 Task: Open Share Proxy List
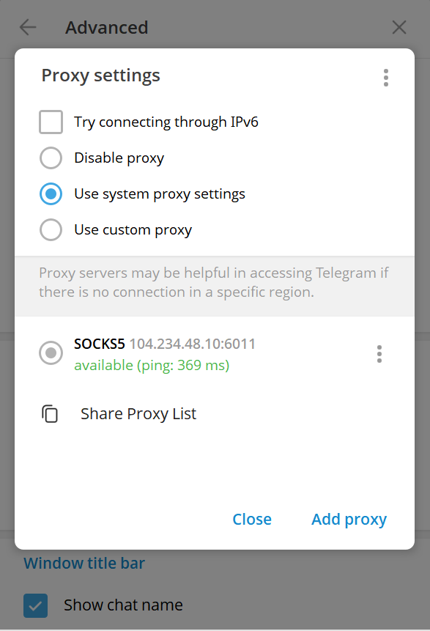point(138,413)
